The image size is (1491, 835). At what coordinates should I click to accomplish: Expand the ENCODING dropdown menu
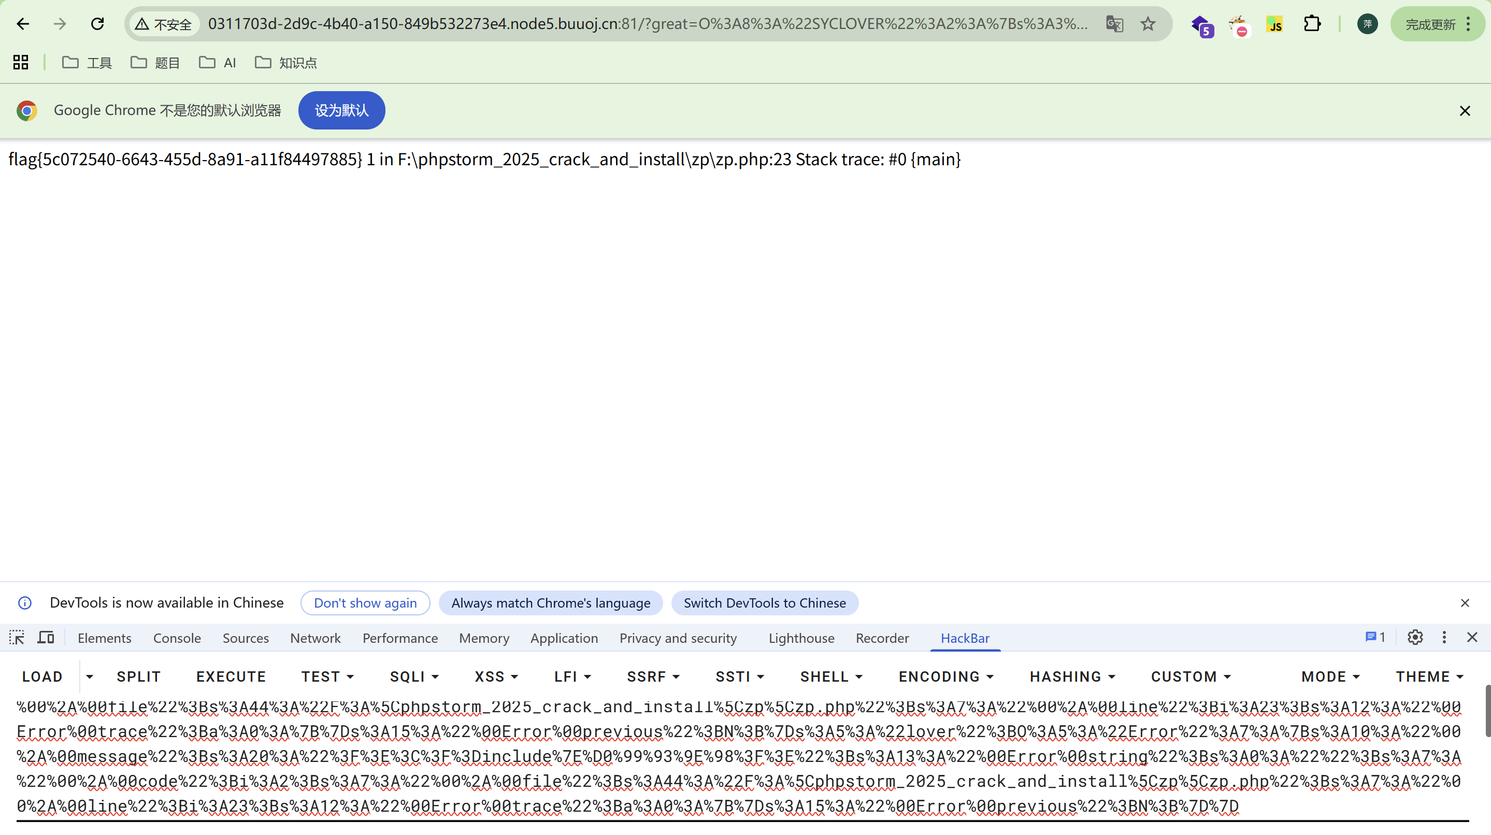pyautogui.click(x=946, y=676)
